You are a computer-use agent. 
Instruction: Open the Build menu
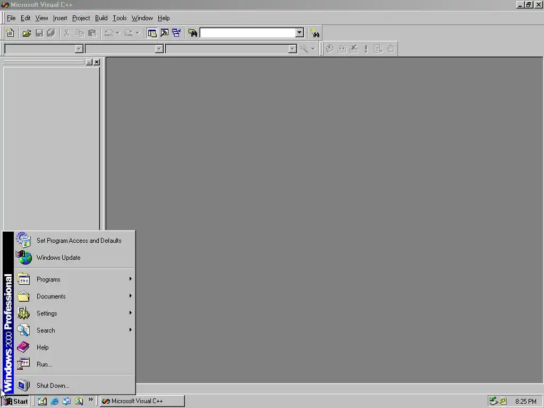[x=101, y=18]
